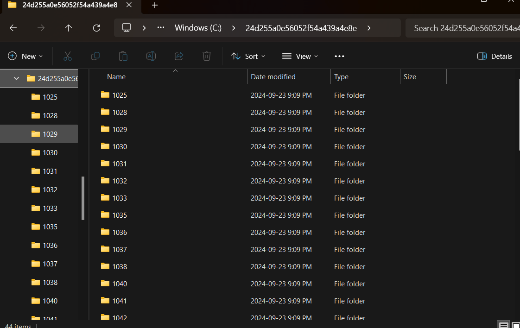Refresh the current folder view
The width and height of the screenshot is (520, 328).
[x=96, y=28]
